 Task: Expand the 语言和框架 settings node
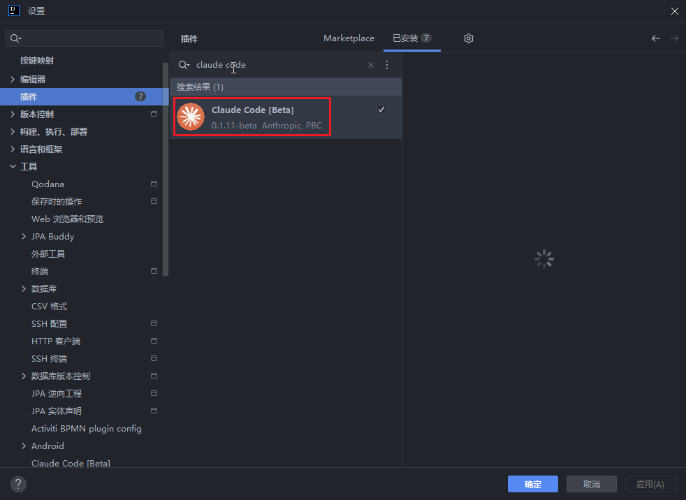point(13,149)
